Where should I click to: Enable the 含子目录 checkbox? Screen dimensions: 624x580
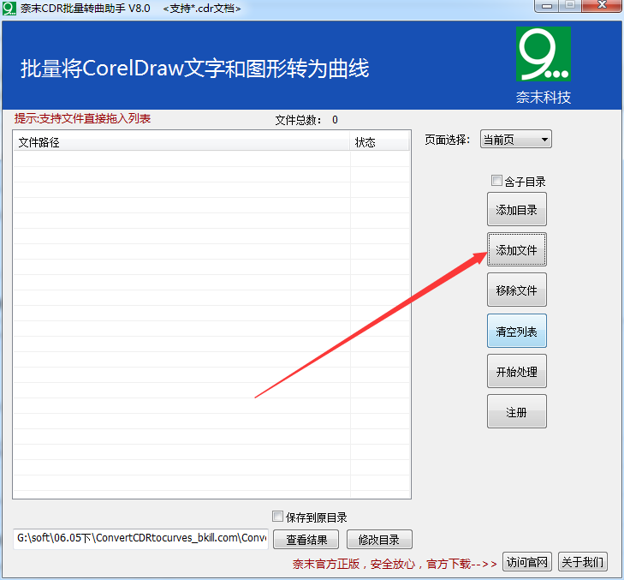496,181
